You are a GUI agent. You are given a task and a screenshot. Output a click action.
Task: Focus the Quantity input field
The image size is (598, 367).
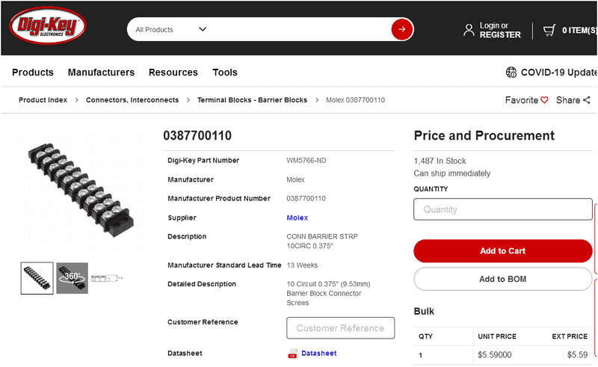tap(502, 209)
